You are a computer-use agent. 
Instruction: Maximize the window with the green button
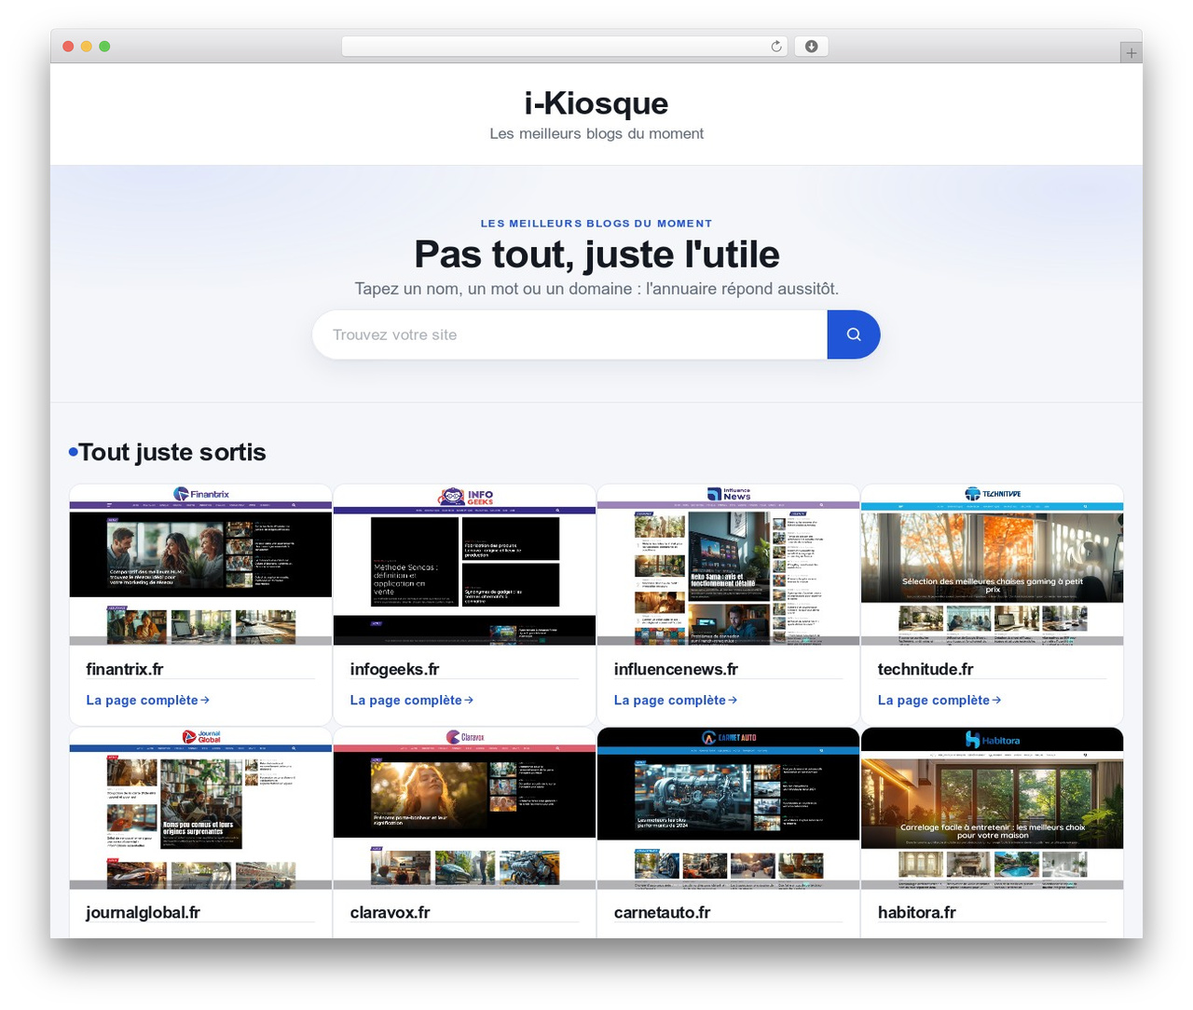click(x=104, y=47)
